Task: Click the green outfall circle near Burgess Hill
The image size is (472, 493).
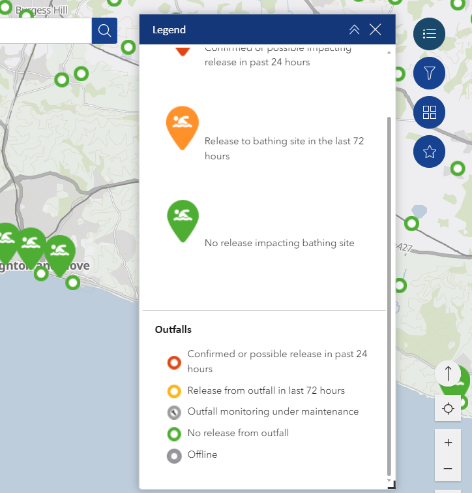Action: (x=25, y=16)
